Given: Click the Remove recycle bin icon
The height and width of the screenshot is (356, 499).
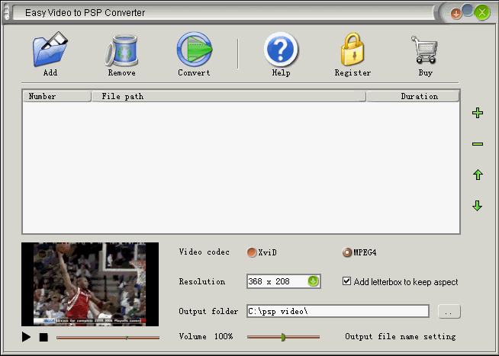Looking at the screenshot, I should click(x=121, y=50).
